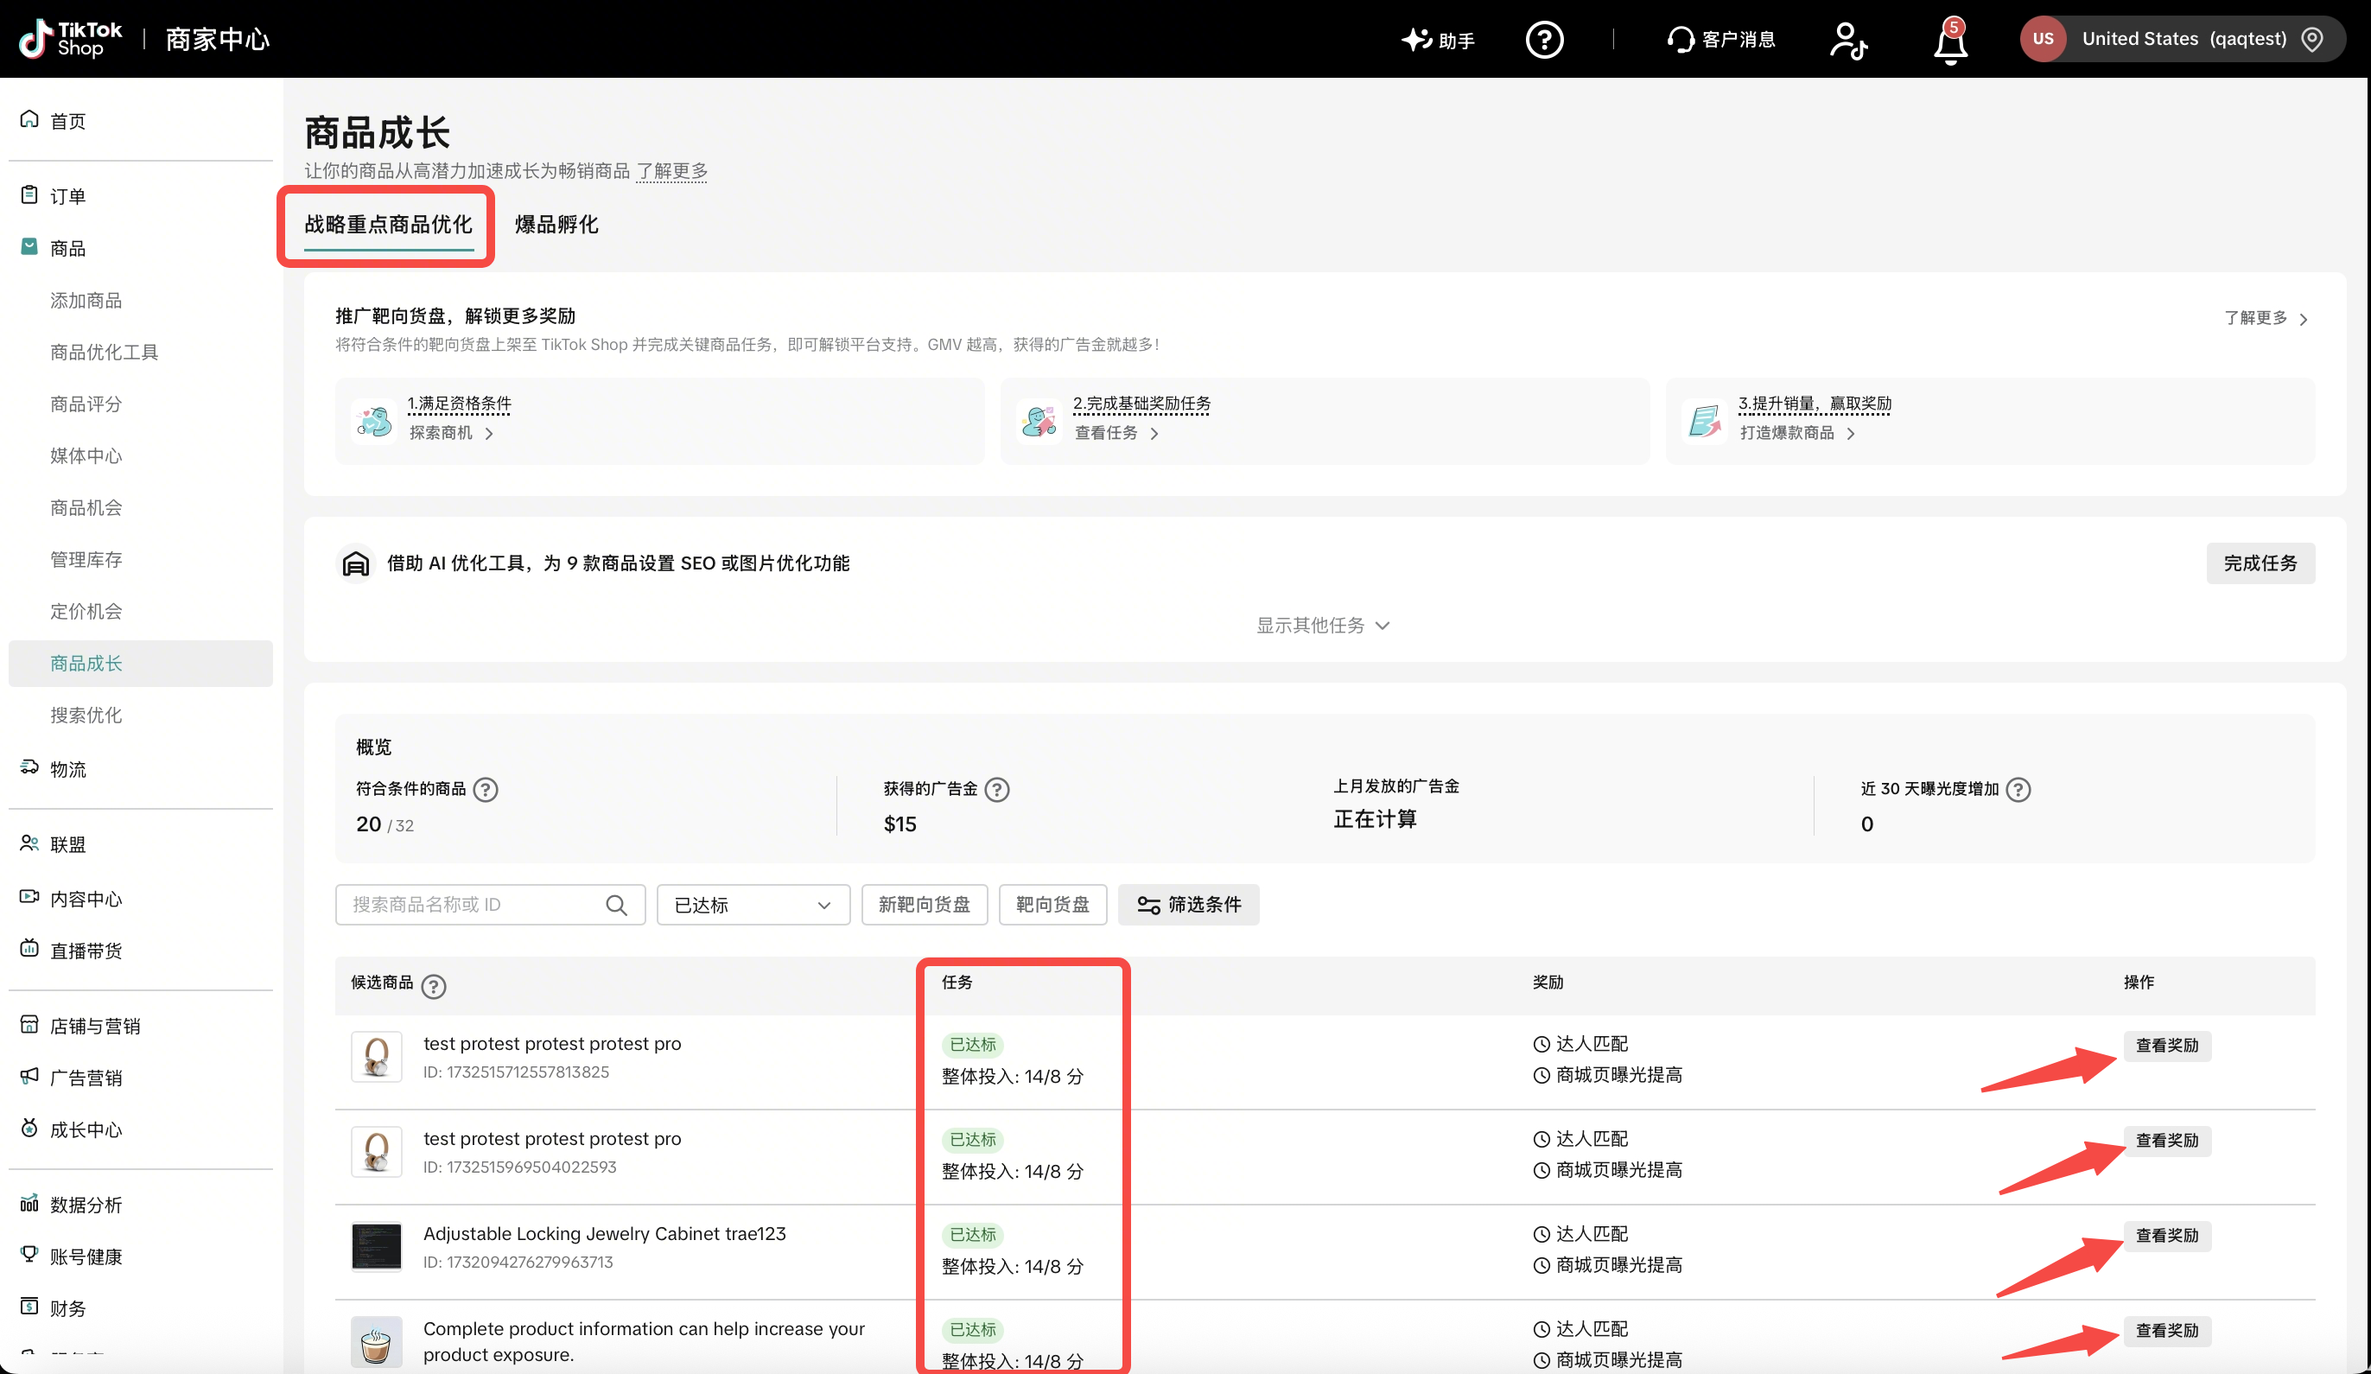Click the tooltip icon next to 符合条件的商品

point(486,789)
